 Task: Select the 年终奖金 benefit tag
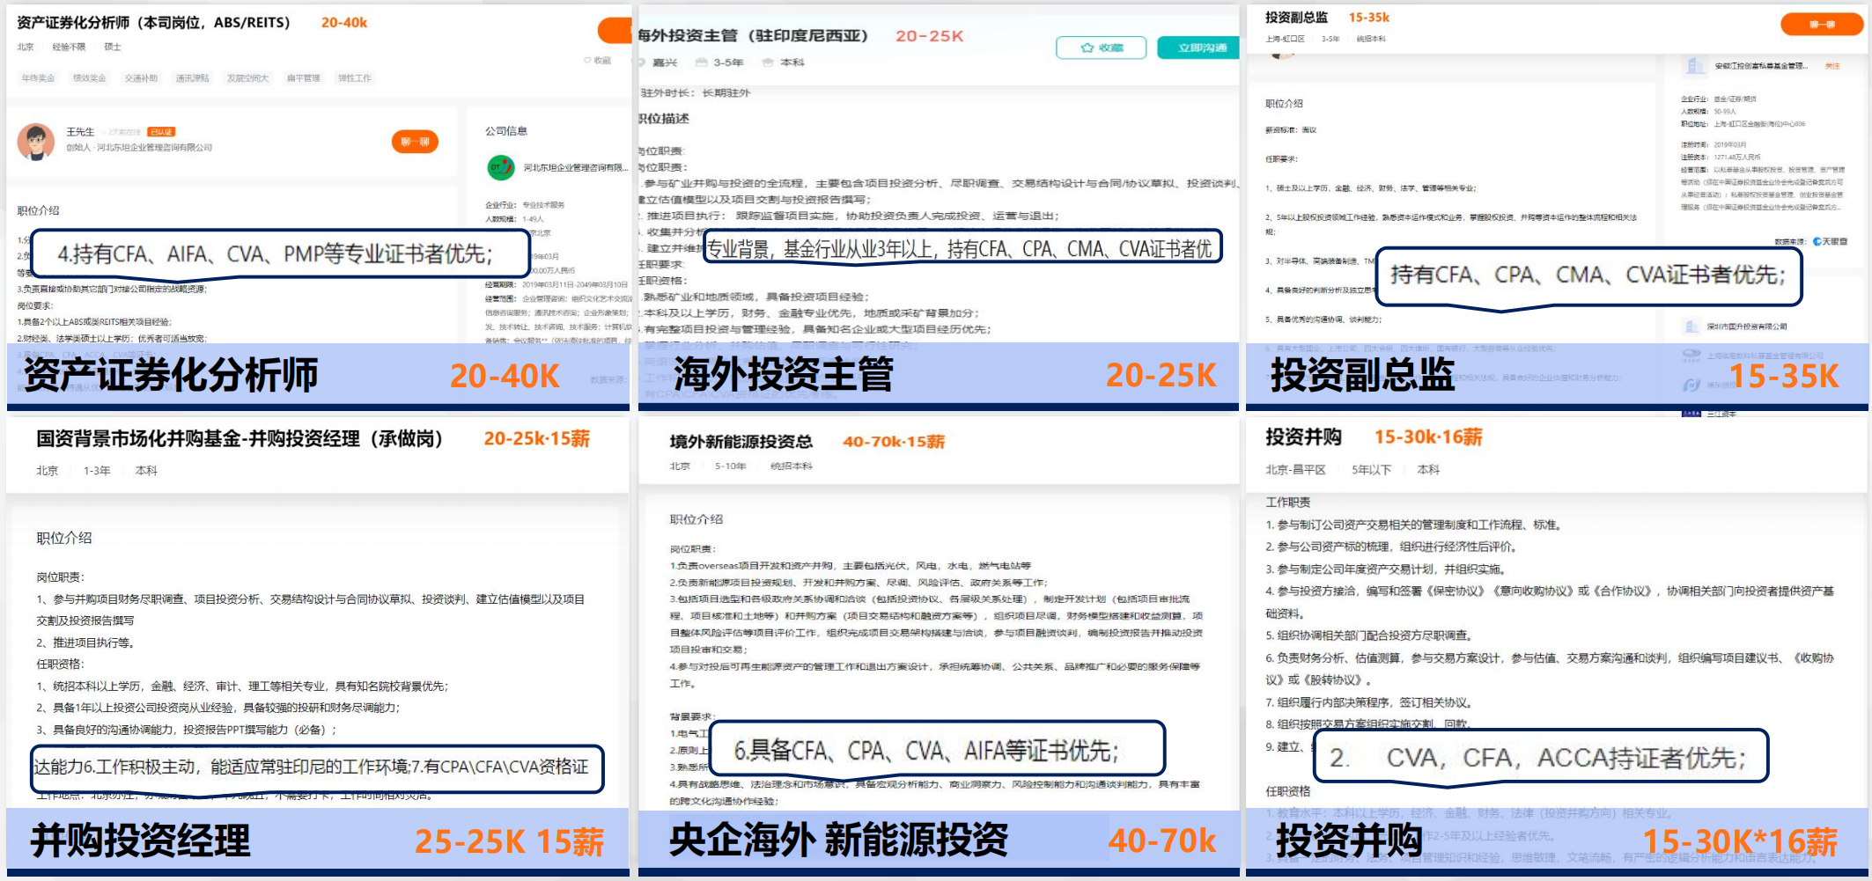pyautogui.click(x=38, y=78)
